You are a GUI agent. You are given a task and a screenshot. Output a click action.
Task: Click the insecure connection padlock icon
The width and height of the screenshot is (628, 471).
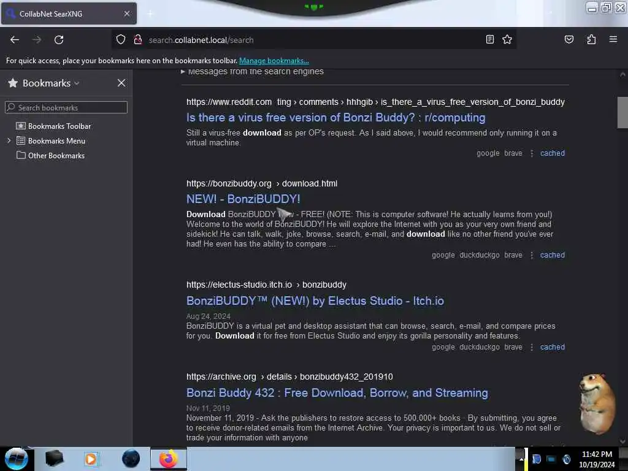tap(138, 40)
